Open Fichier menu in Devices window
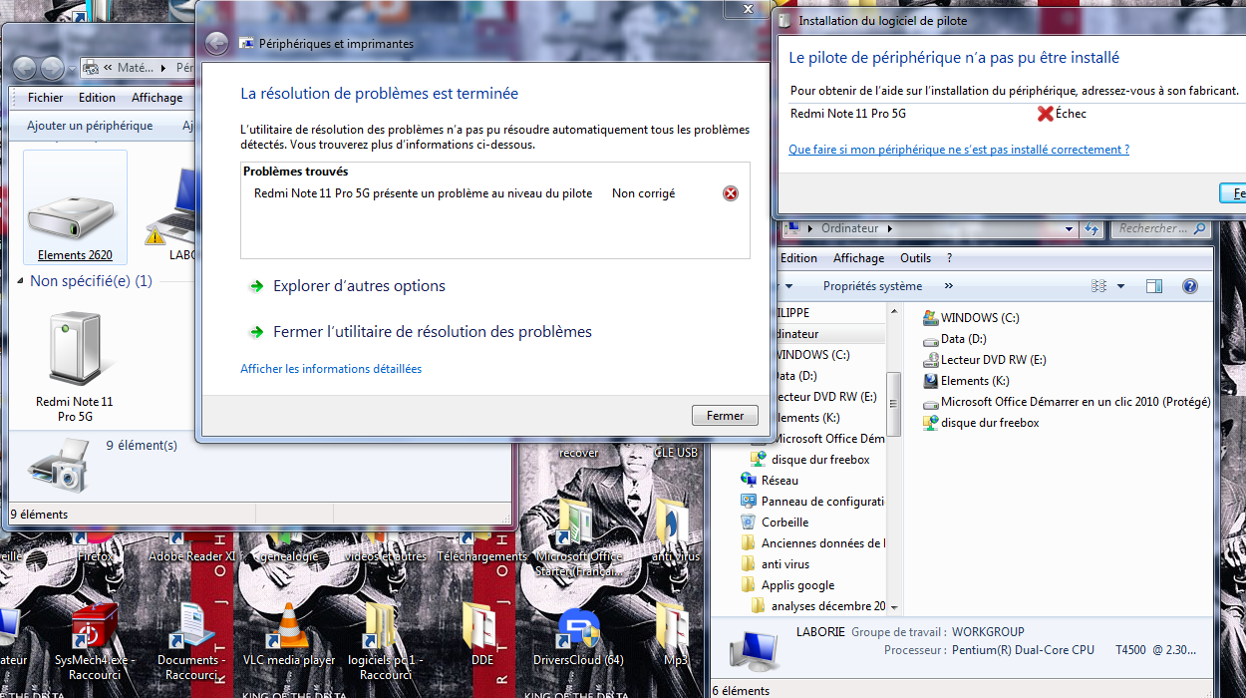Viewport: 1246px width, 698px height. pos(45,98)
